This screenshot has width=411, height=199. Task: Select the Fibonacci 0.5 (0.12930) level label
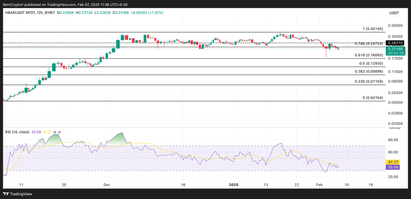click(371, 63)
